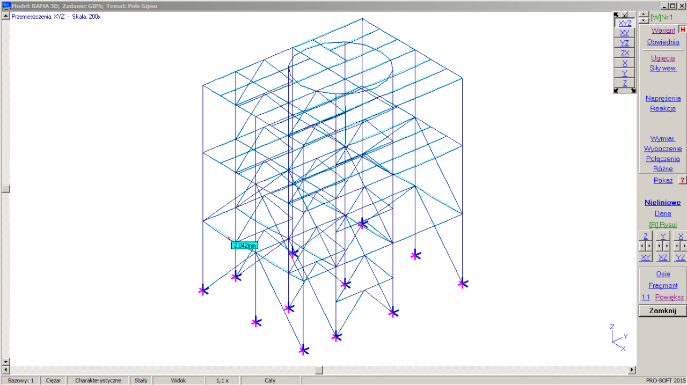Select the XYZ view projection
This screenshot has width=687, height=385.
coord(625,23)
